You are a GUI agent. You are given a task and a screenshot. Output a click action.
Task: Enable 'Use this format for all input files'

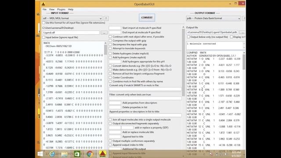point(44,23)
